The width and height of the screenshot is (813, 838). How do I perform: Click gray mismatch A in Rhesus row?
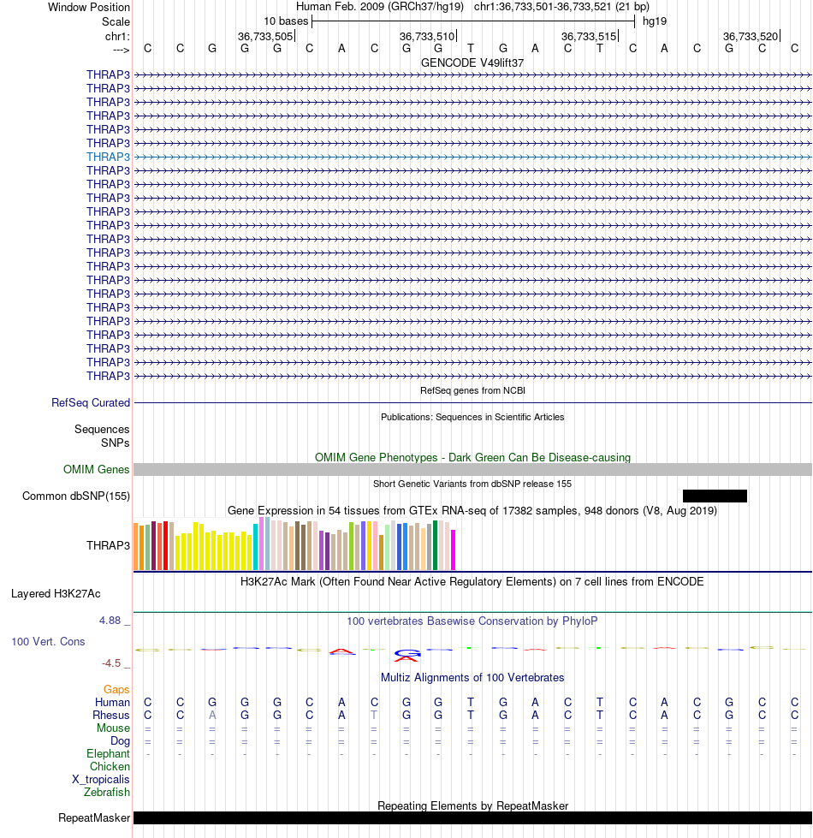click(212, 715)
